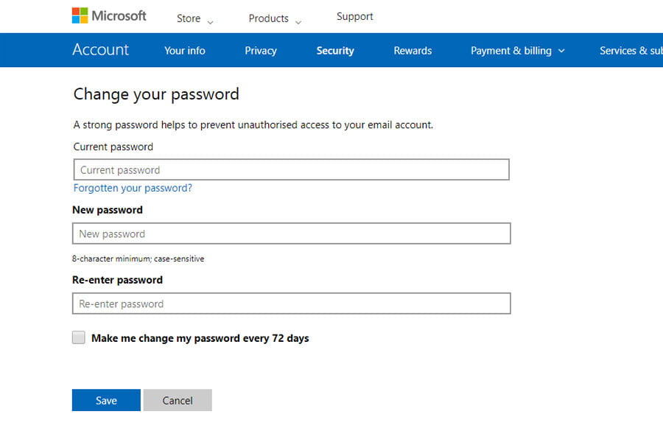Open the Store dropdown menu
This screenshot has width=663, height=442.
pos(194,19)
